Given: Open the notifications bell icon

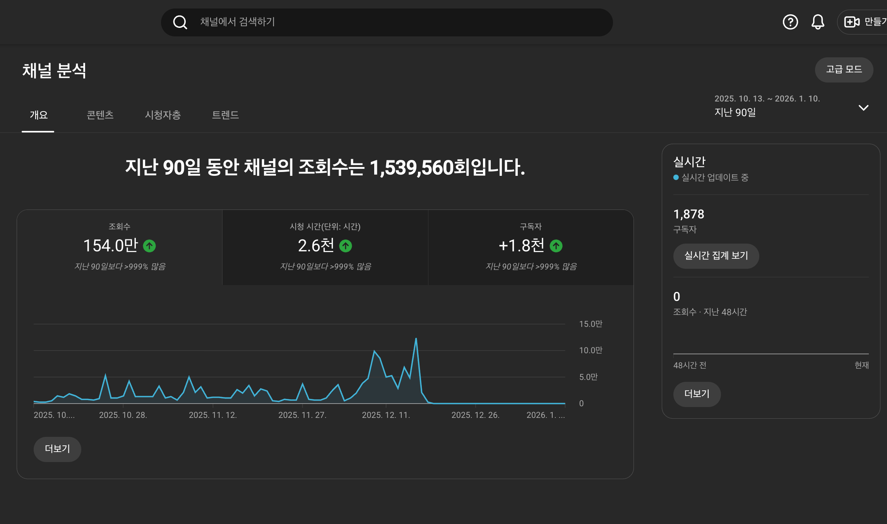Looking at the screenshot, I should [817, 22].
